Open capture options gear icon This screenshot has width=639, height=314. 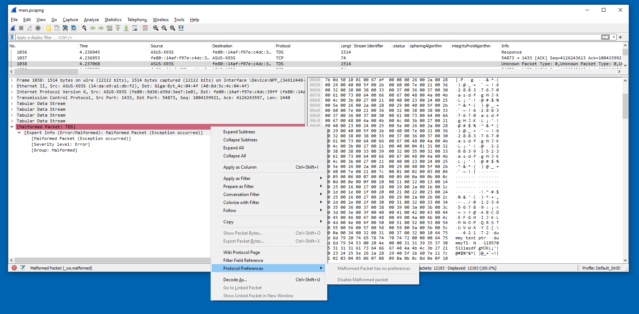coord(38,28)
